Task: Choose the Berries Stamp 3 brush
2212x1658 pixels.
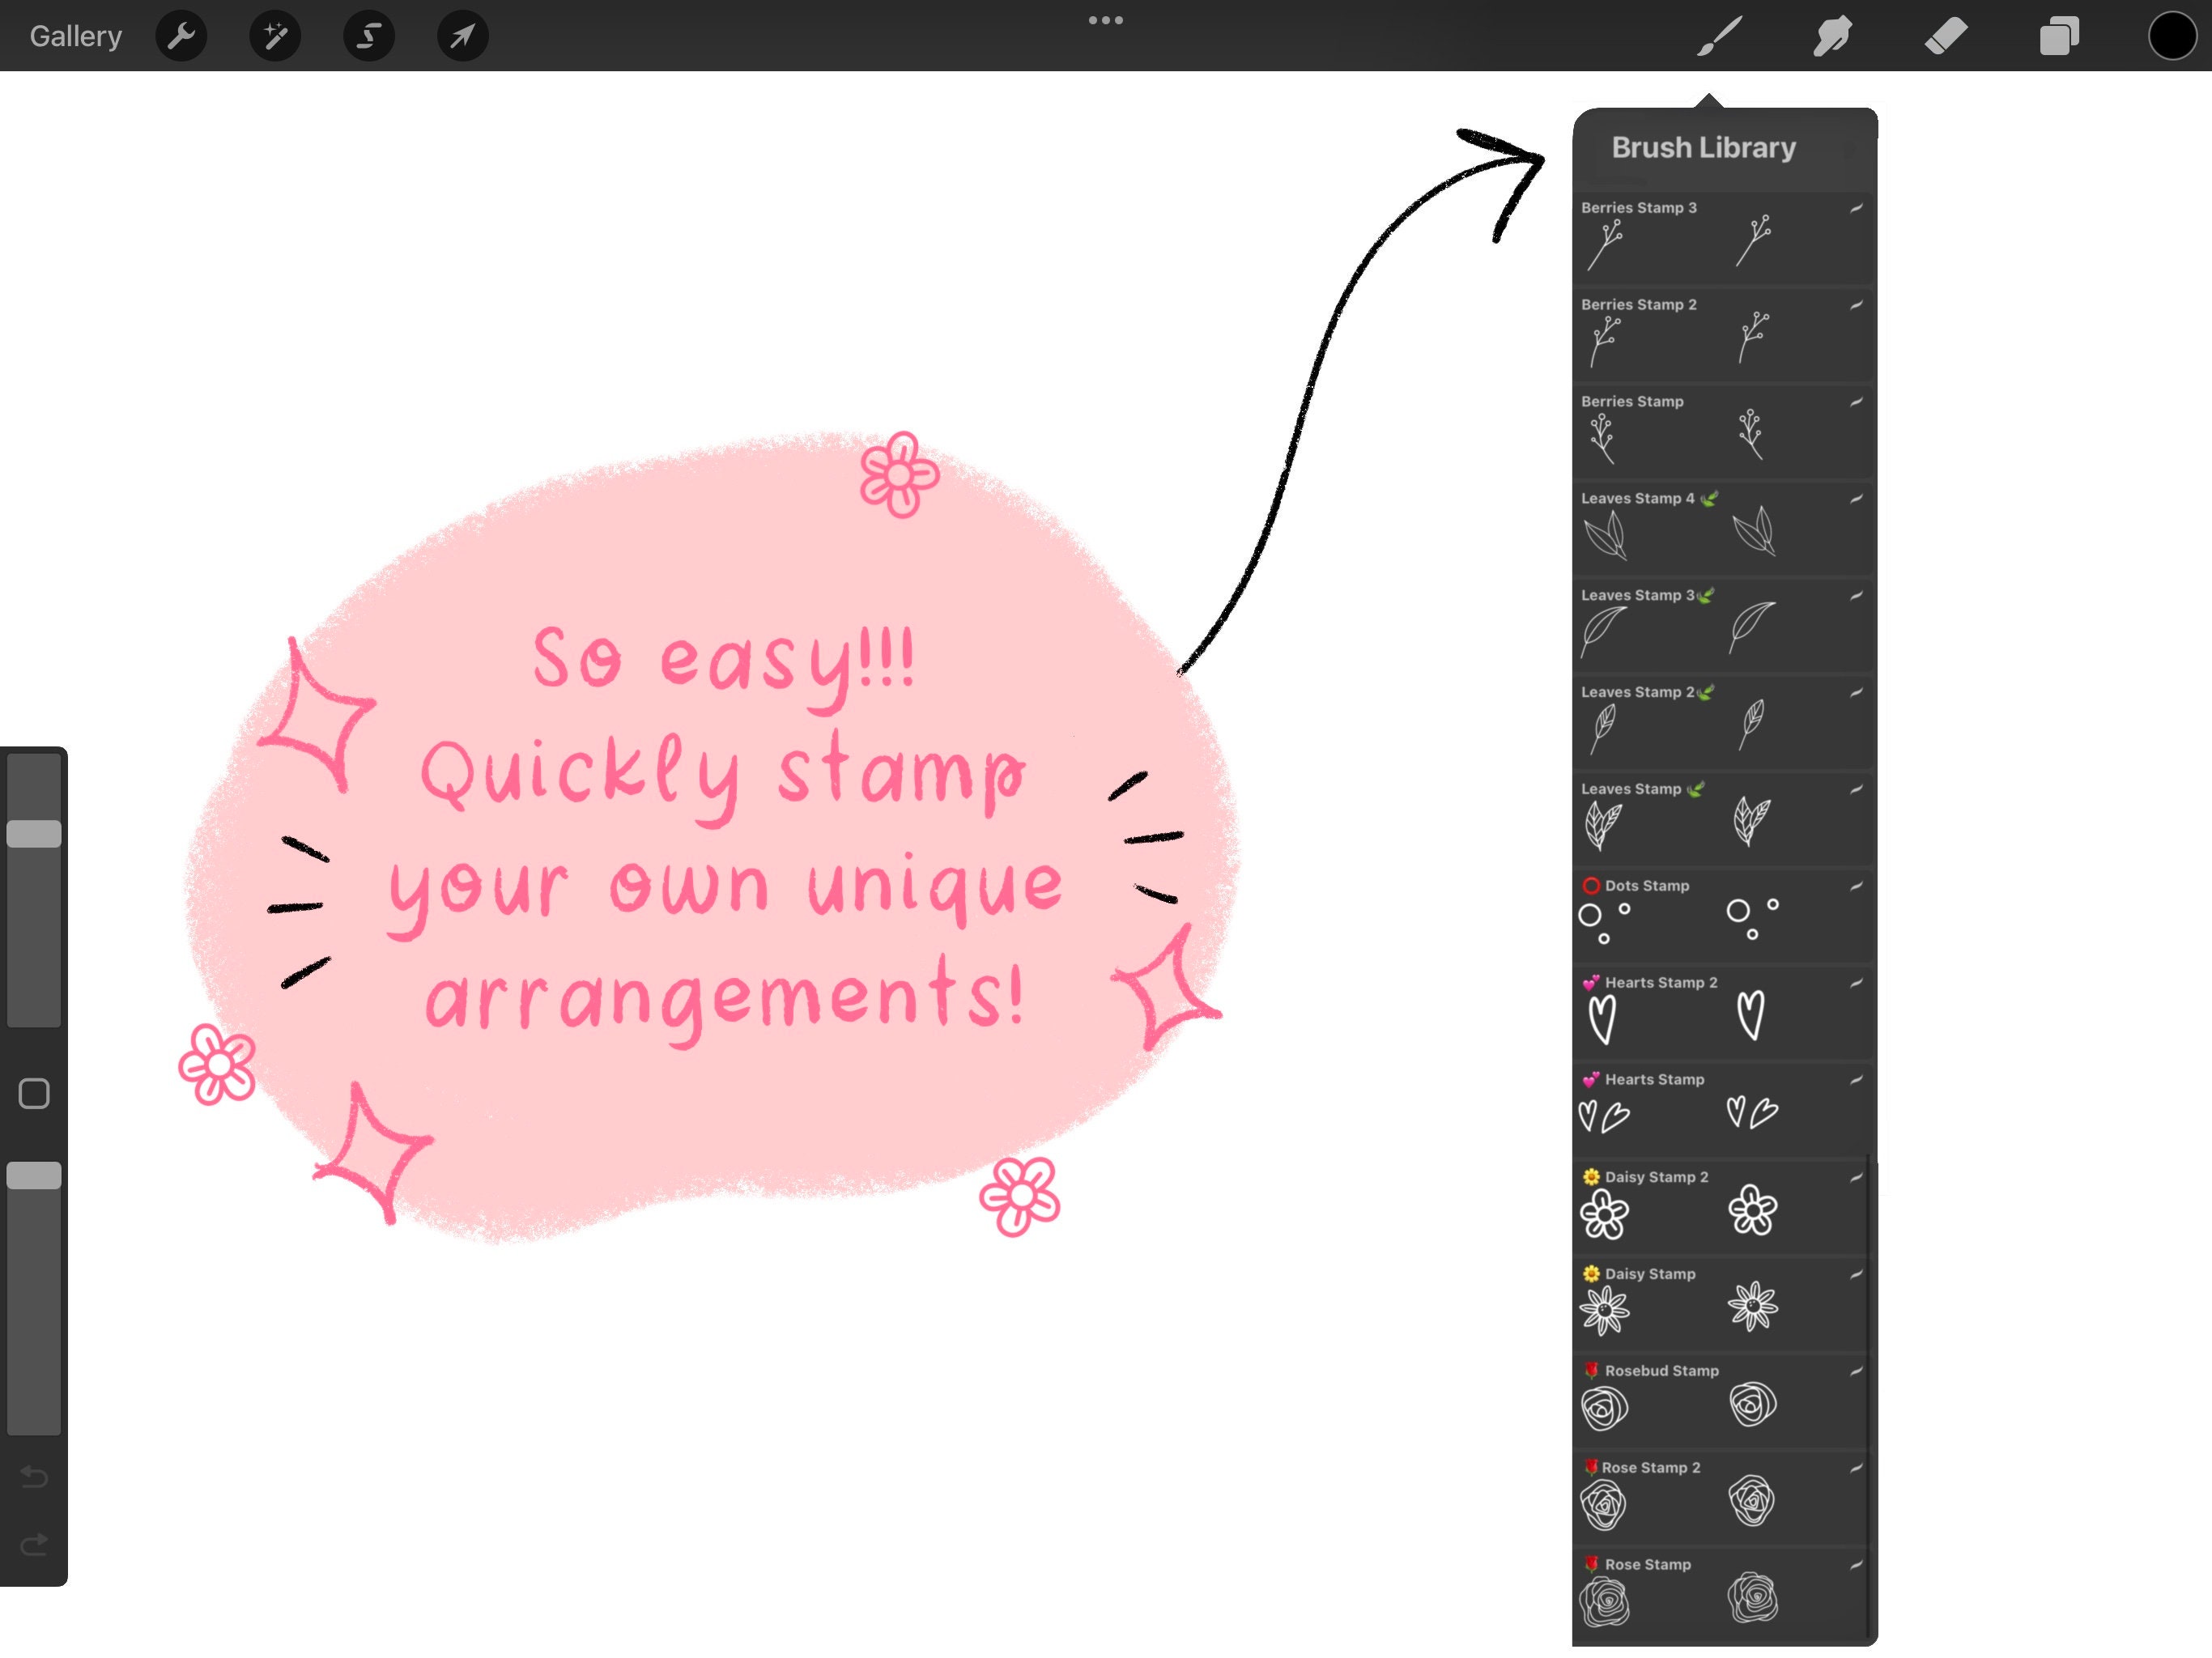Action: [x=1722, y=238]
